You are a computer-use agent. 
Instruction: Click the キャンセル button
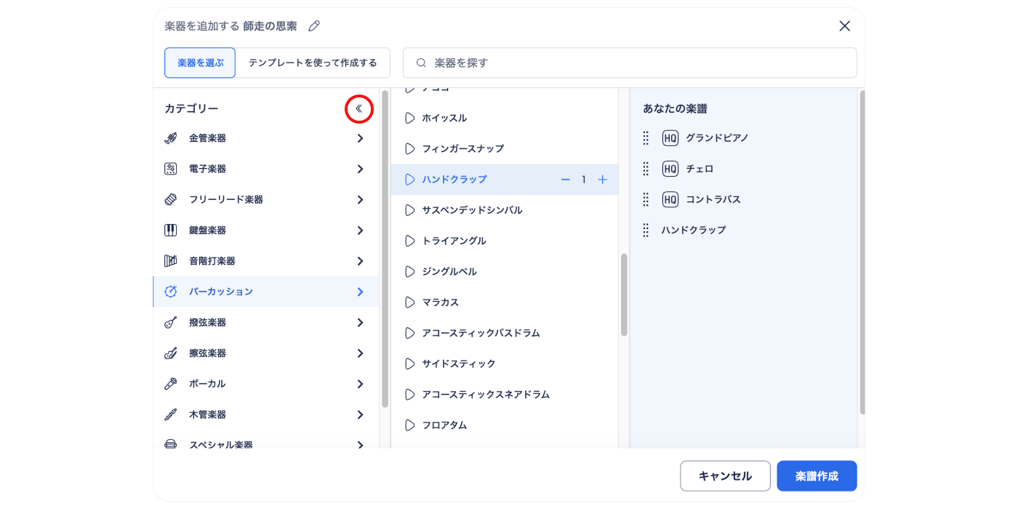(x=725, y=476)
